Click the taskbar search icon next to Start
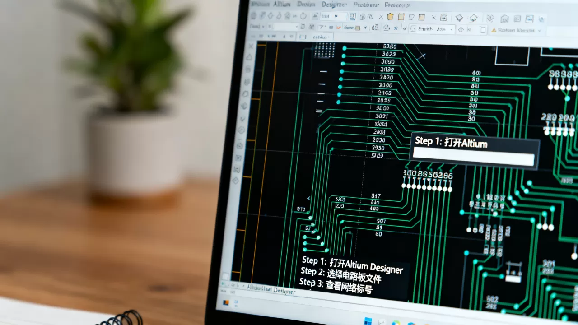 (x=382, y=322)
